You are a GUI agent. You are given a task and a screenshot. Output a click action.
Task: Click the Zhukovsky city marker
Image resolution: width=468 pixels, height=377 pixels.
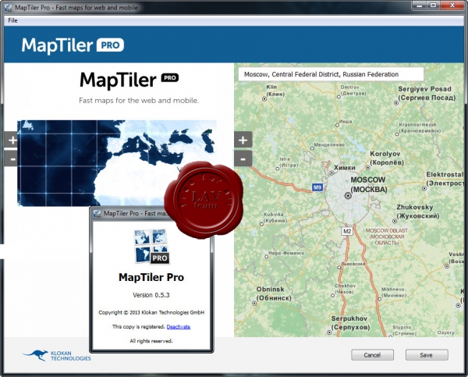click(395, 221)
